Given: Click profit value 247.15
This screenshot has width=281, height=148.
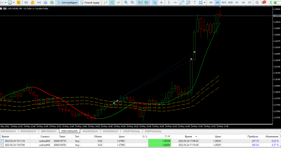Looking at the screenshot, I should tap(255, 141).
